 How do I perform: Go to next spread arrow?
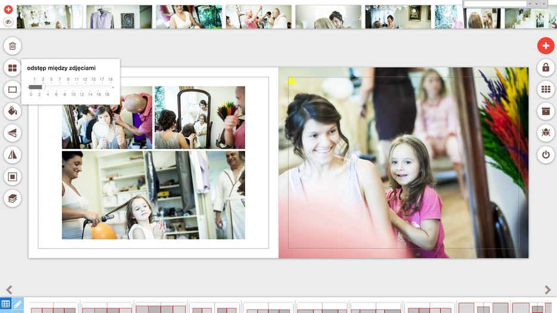[x=547, y=290]
